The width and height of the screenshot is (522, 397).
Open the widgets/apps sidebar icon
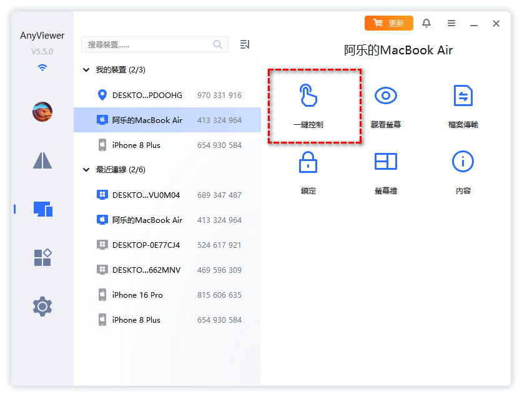(42, 257)
